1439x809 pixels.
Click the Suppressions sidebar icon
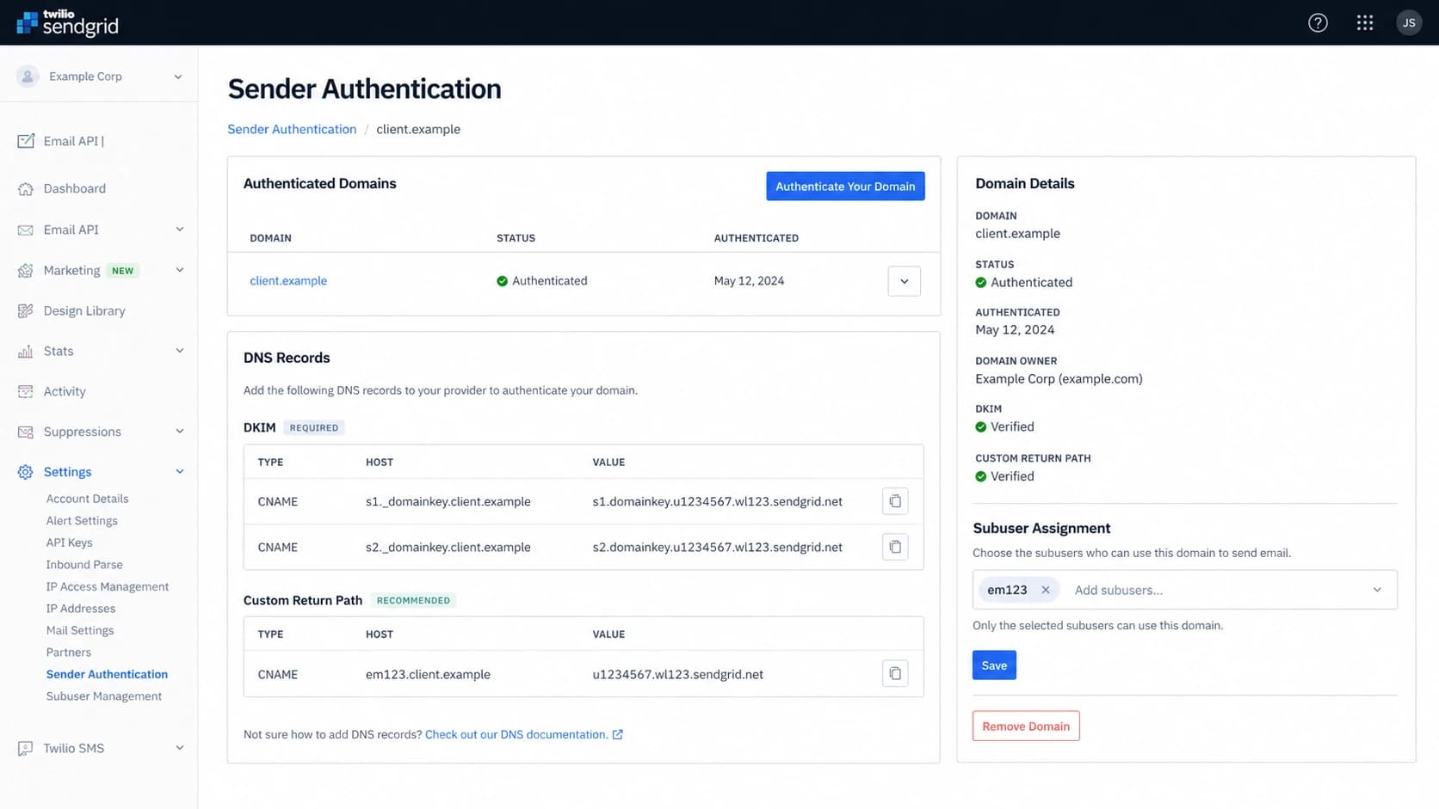(26, 432)
